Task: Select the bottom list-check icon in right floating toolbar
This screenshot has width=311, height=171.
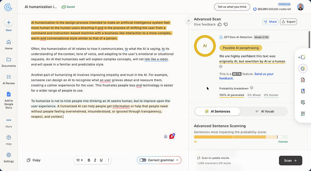Action: (x=303, y=114)
